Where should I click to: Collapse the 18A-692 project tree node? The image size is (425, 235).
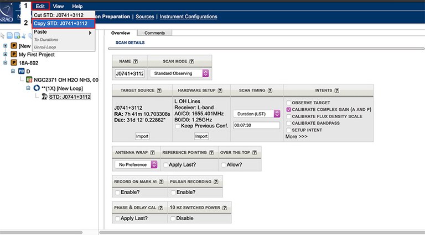pos(6,63)
